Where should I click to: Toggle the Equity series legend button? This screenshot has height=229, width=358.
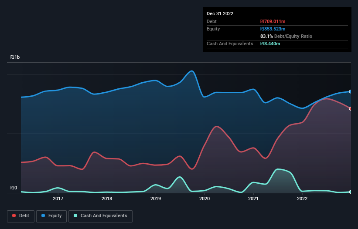[51, 216]
